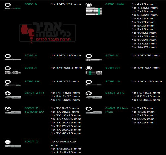Click the TORX BO drive icon
This screenshot has height=155, width=166.
coord(8,109)
